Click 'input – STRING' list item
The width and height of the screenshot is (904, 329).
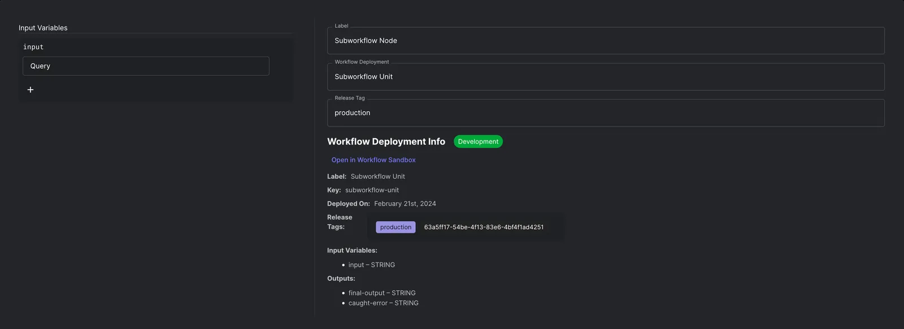372,265
